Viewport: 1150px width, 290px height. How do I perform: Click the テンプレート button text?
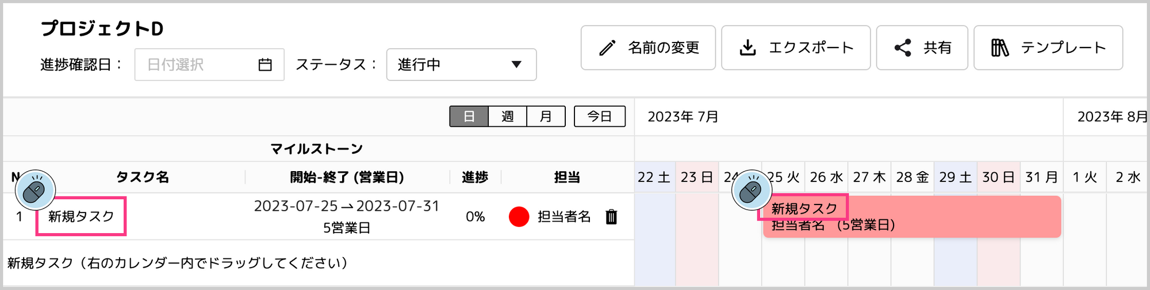point(1063,48)
